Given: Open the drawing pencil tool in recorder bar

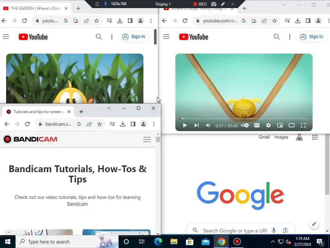Looking at the screenshot, I should [223, 4].
